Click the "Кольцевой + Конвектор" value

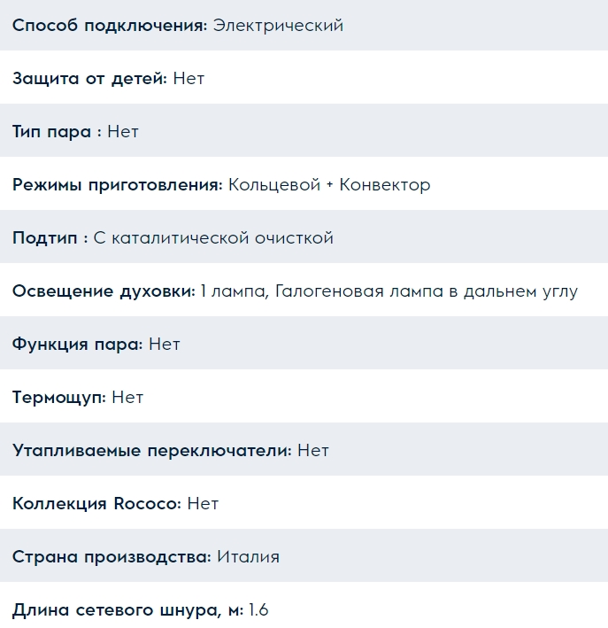click(x=329, y=185)
